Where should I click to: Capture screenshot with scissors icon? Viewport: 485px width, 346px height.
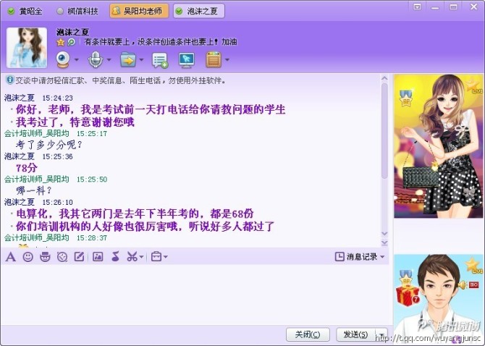pyautogui.click(x=132, y=257)
